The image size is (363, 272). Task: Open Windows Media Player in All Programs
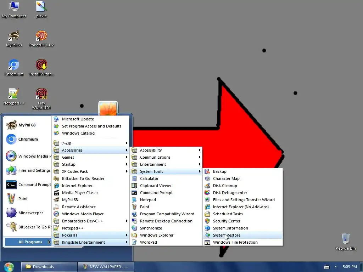[x=90, y=214]
